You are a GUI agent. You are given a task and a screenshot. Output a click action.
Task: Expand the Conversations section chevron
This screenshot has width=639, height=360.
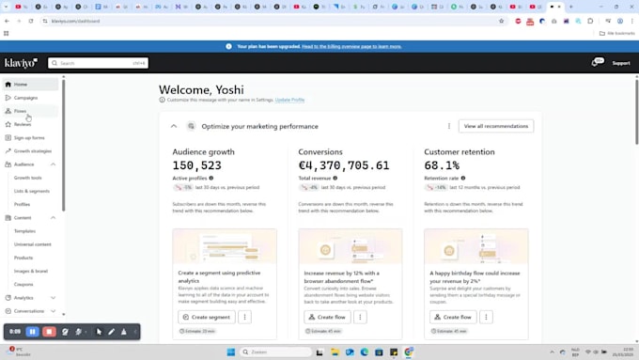pyautogui.click(x=53, y=311)
